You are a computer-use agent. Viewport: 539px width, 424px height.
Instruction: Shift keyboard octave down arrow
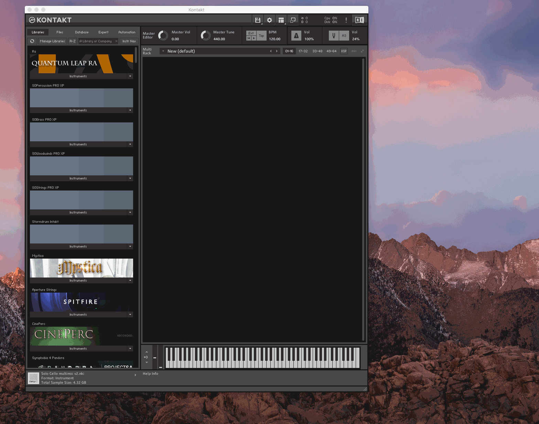click(x=147, y=362)
